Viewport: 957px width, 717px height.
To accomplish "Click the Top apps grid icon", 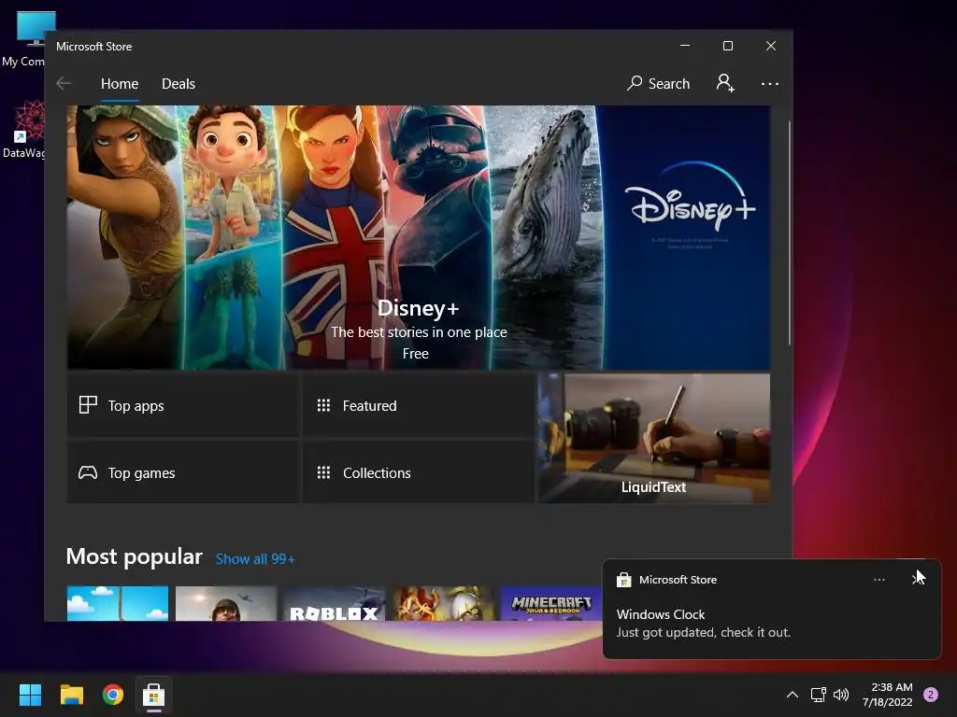I will [x=88, y=405].
